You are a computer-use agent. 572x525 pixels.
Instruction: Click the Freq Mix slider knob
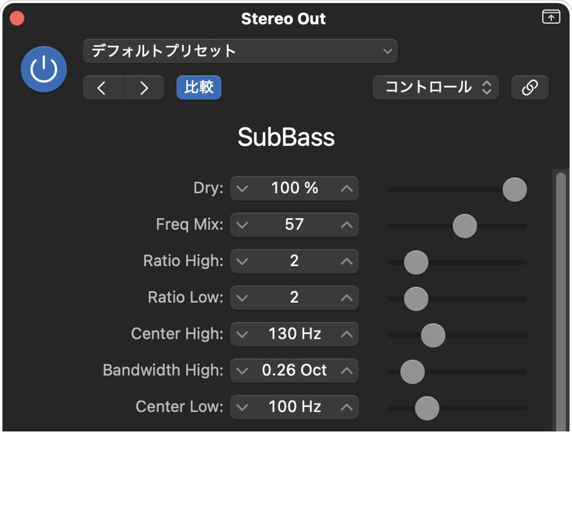click(465, 226)
